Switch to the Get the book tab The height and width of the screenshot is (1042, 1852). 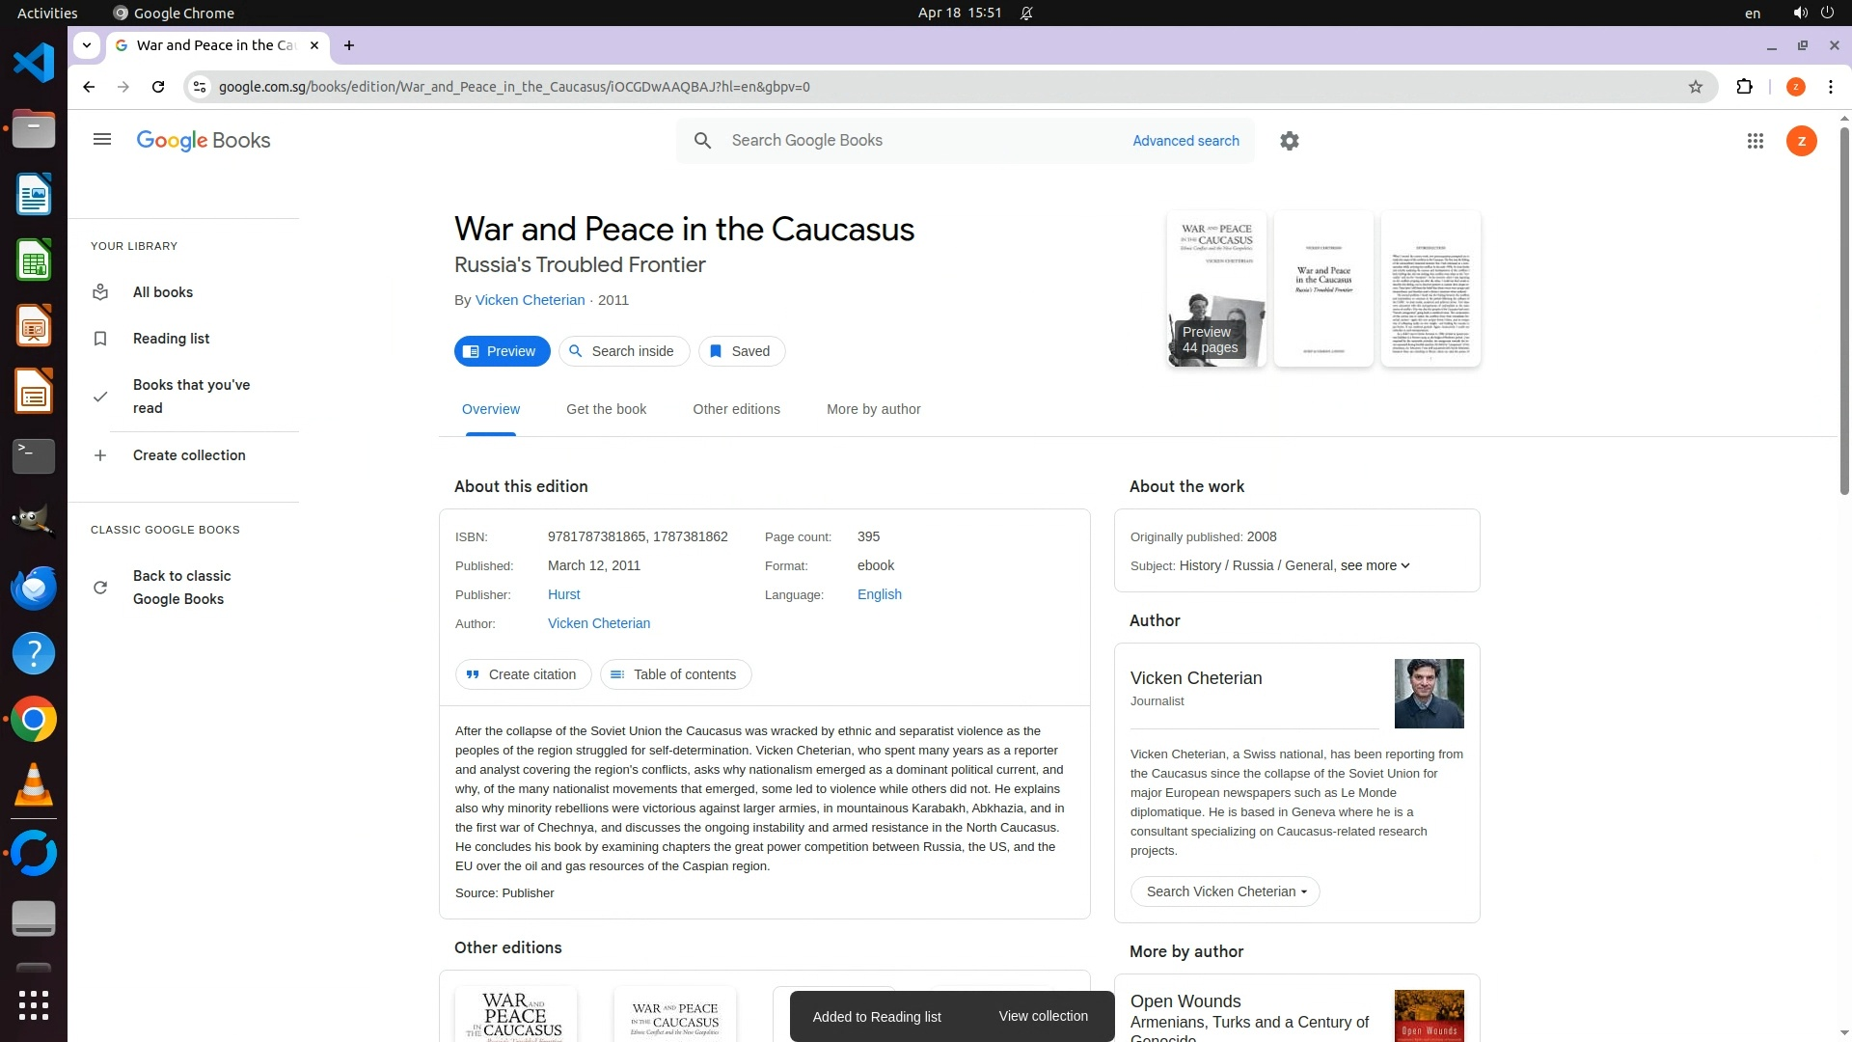[606, 409]
